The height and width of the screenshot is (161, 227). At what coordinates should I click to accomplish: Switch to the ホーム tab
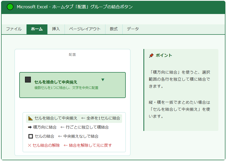[x=37, y=29]
